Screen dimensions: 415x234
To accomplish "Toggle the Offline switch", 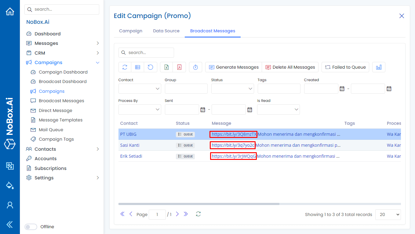I will (x=31, y=227).
